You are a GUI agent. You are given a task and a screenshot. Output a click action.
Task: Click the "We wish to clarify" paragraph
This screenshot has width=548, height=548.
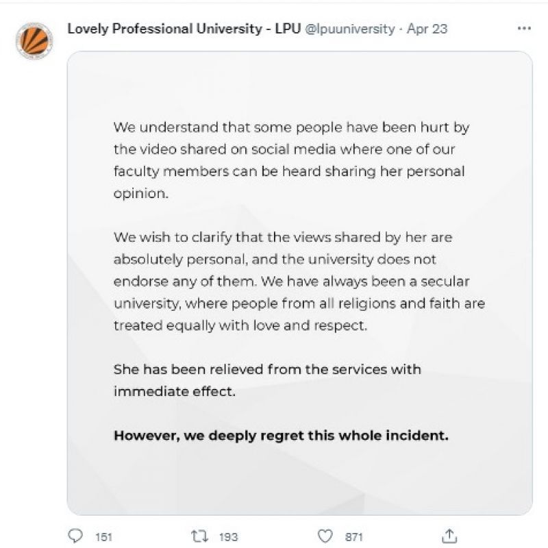tap(299, 282)
